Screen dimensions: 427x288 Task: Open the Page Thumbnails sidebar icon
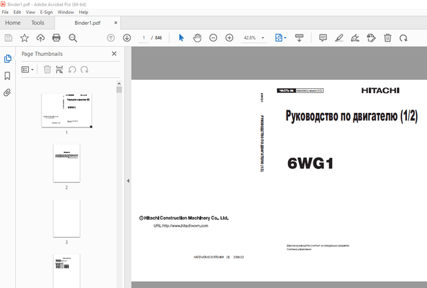tap(8, 59)
